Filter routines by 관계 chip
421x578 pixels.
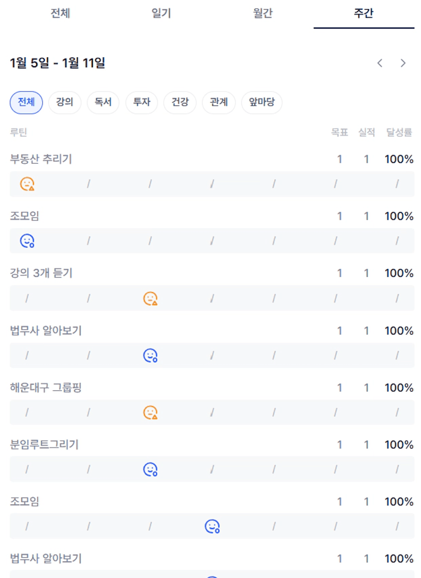218,103
